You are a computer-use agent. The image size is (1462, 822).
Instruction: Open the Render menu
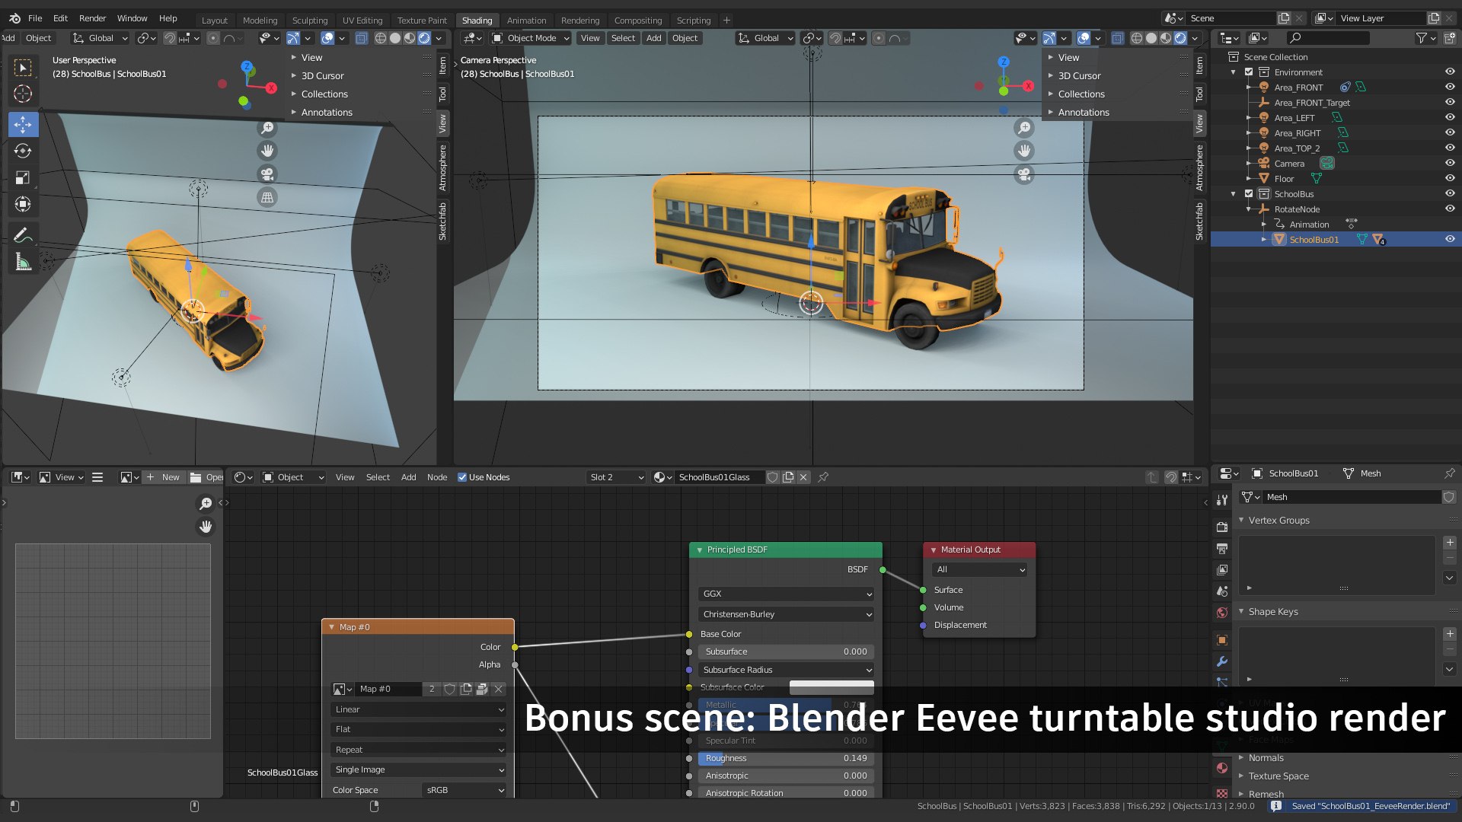[x=92, y=18]
